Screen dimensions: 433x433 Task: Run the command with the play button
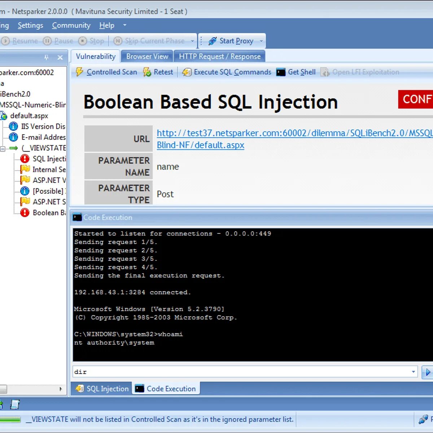(427, 372)
